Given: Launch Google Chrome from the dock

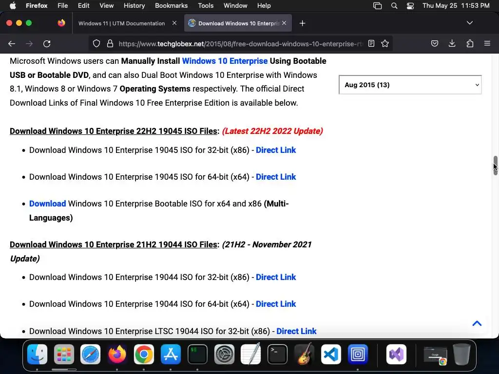Looking at the screenshot, I should pos(144,354).
